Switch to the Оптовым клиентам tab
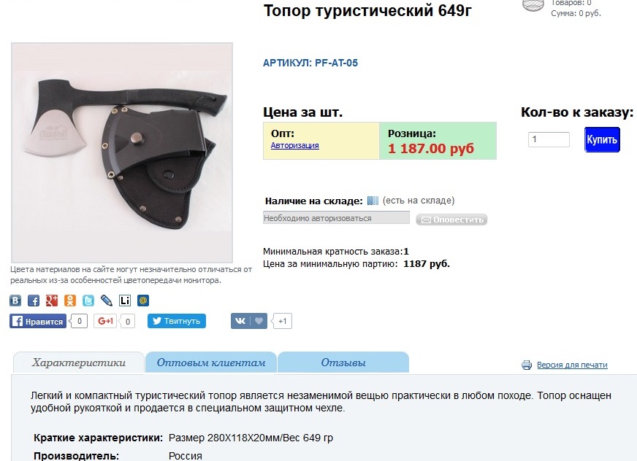This screenshot has width=637, height=461. click(x=211, y=363)
